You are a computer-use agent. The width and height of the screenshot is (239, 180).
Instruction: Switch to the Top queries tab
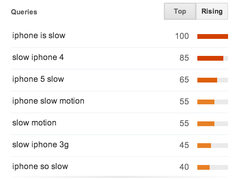pos(180,11)
